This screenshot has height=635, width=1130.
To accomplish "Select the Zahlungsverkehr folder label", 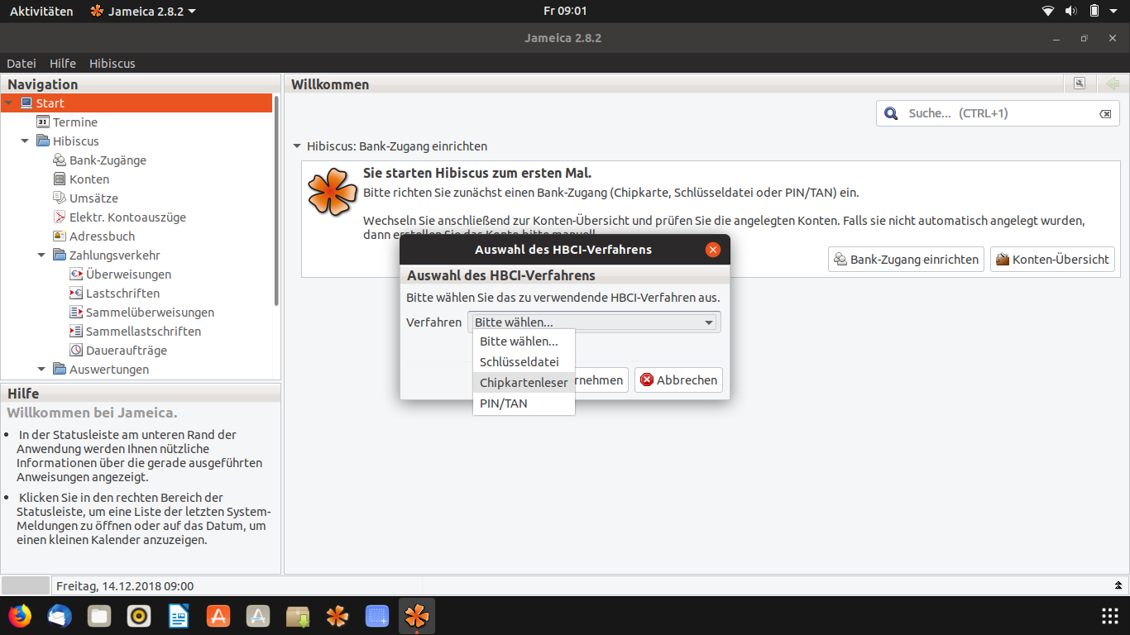I will click(x=115, y=255).
